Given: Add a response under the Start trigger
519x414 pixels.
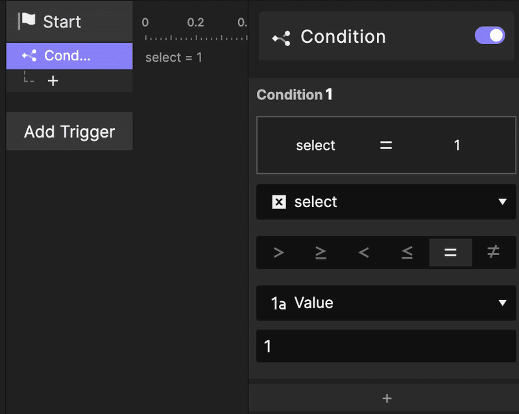Looking at the screenshot, I should pos(53,81).
